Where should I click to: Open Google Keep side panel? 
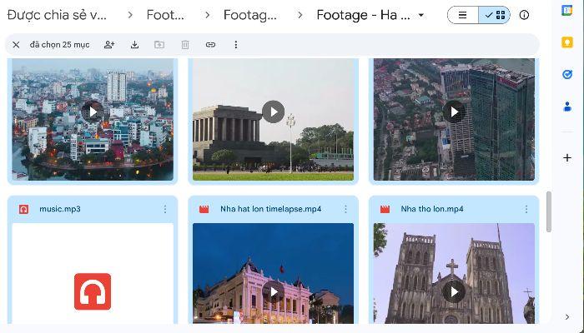click(566, 42)
